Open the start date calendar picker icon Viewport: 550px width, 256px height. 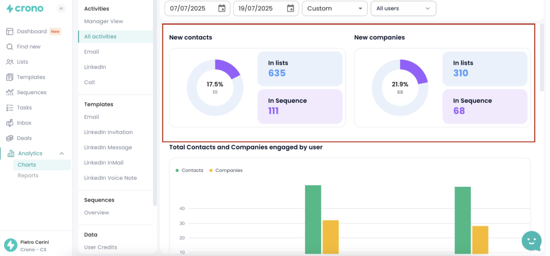pos(222,8)
